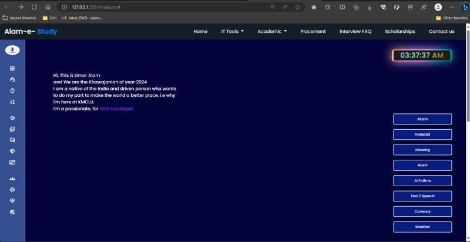Click the browser address bar
Image resolution: width=470 pixels, height=242 pixels.
(164, 7)
